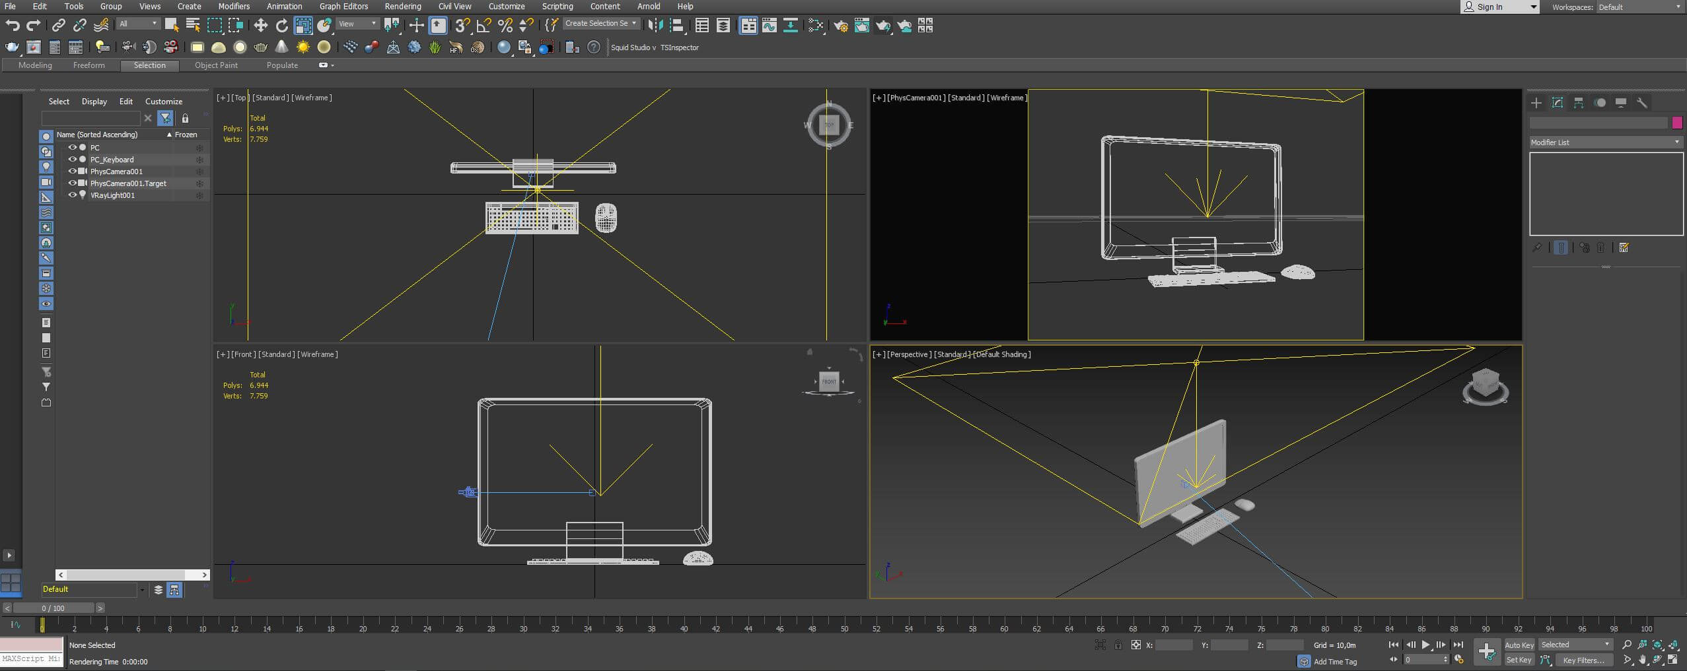The width and height of the screenshot is (1687, 671).
Task: Click the Mirror tool icon
Action: 655,26
